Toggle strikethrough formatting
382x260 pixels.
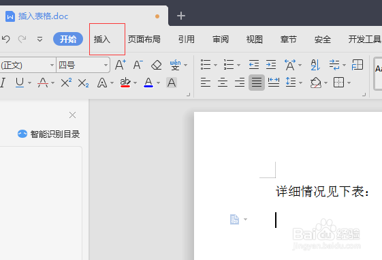tap(43, 83)
